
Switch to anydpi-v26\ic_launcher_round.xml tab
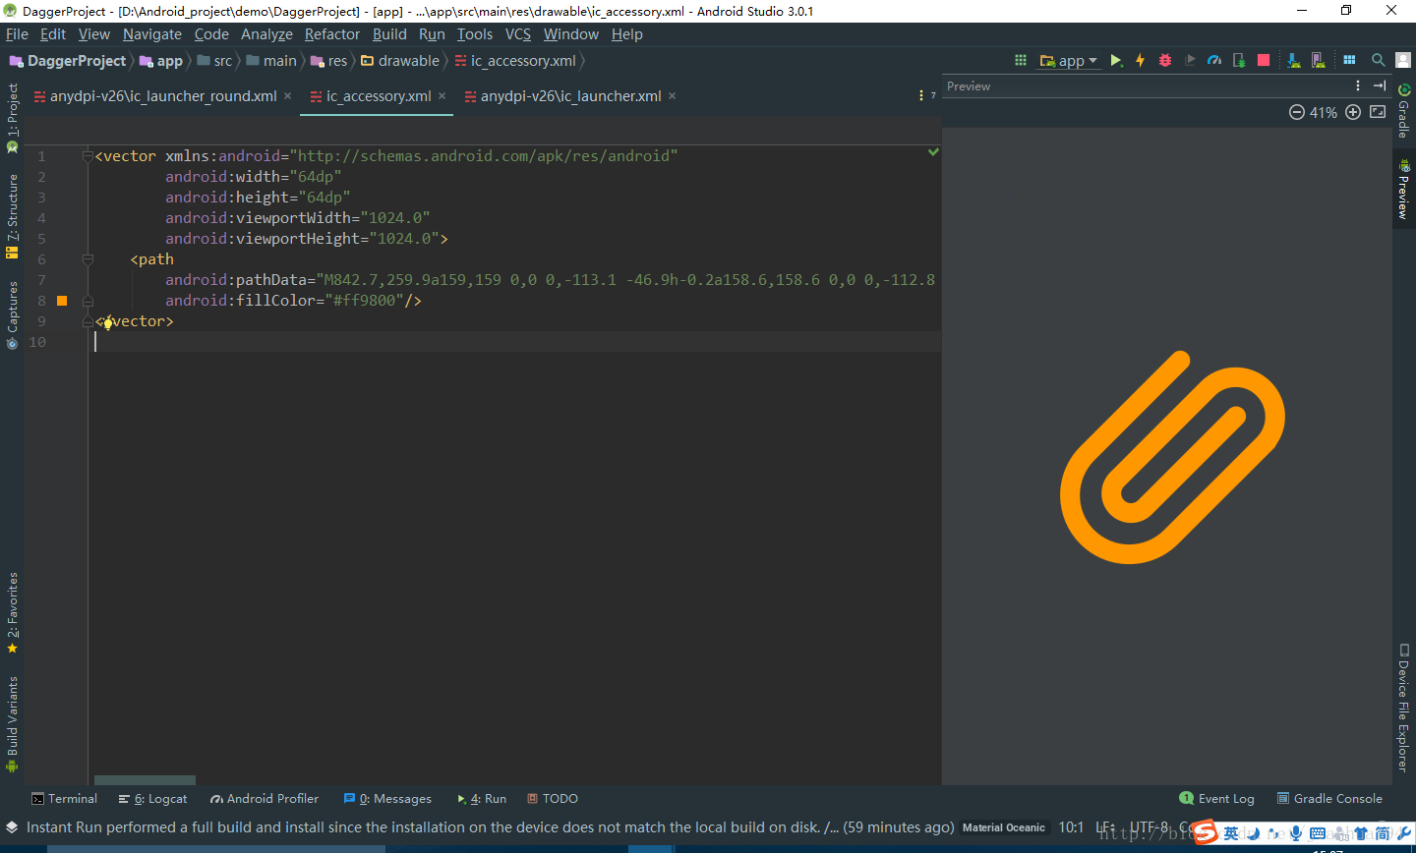point(163,96)
